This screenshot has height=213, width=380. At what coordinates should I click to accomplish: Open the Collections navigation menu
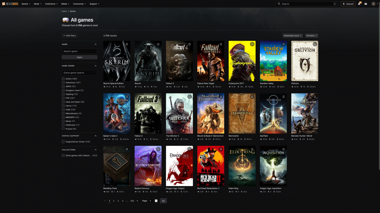tap(51, 4)
